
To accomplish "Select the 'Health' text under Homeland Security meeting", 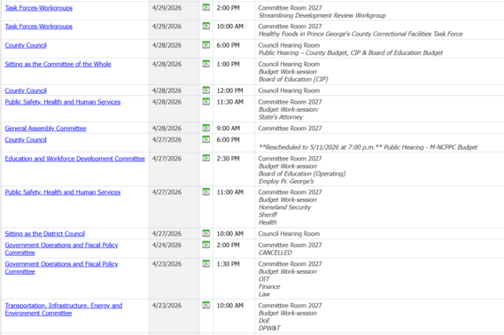I will (268, 222).
